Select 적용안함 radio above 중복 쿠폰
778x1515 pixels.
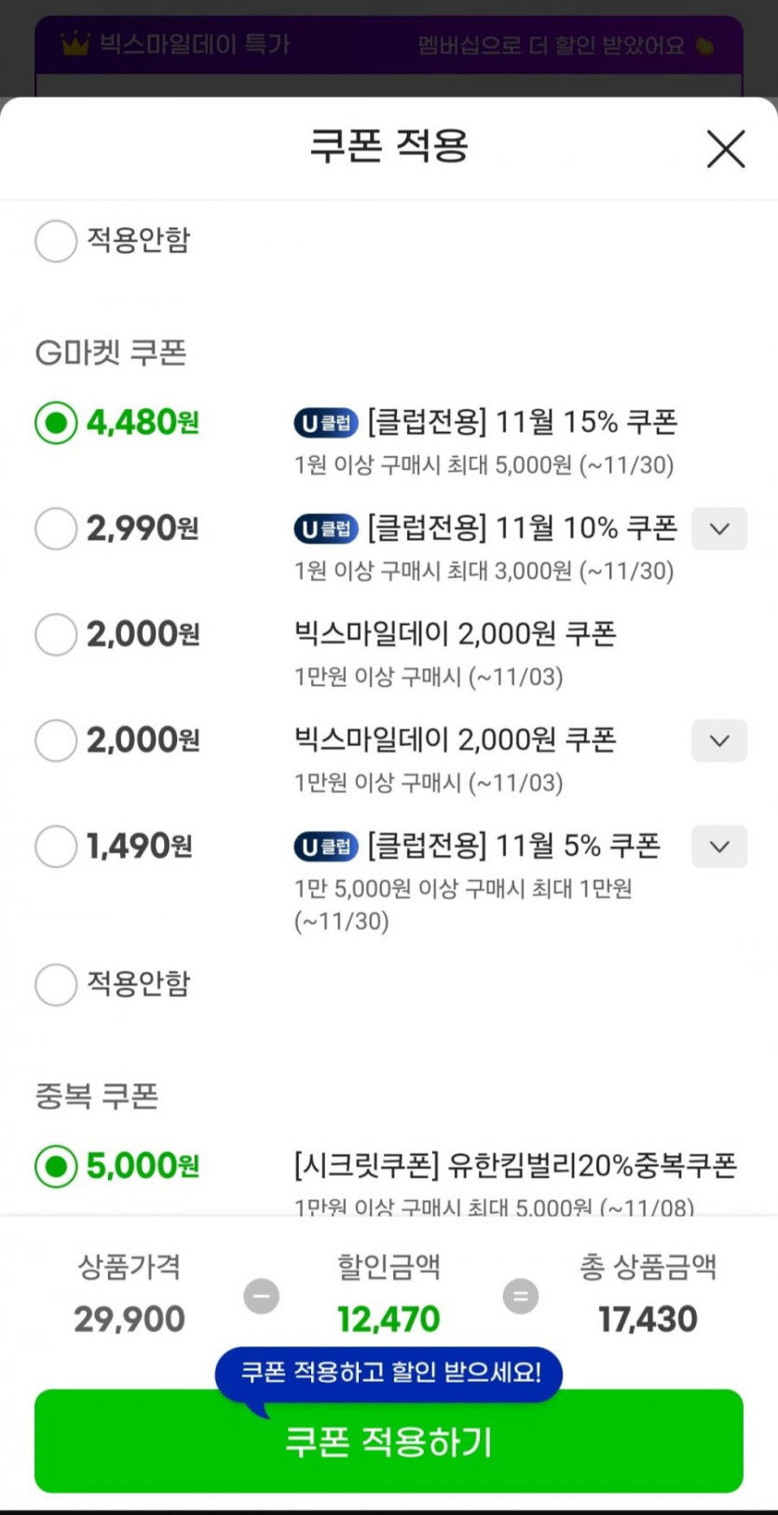[56, 985]
